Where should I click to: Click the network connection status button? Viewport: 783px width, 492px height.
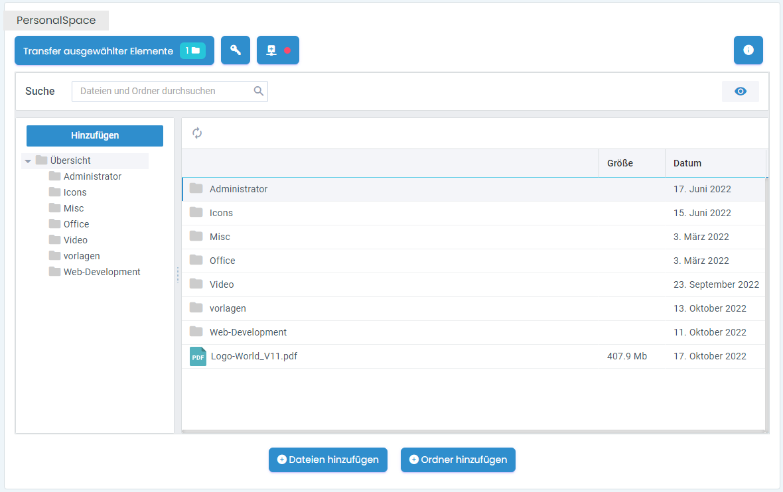(x=277, y=50)
